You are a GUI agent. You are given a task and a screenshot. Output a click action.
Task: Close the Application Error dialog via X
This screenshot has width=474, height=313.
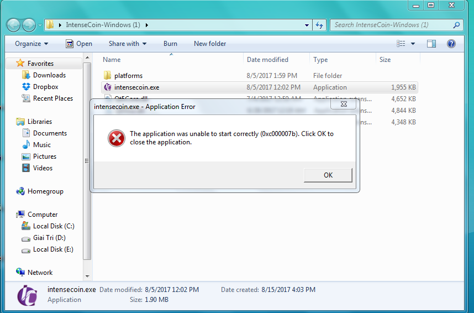[344, 104]
